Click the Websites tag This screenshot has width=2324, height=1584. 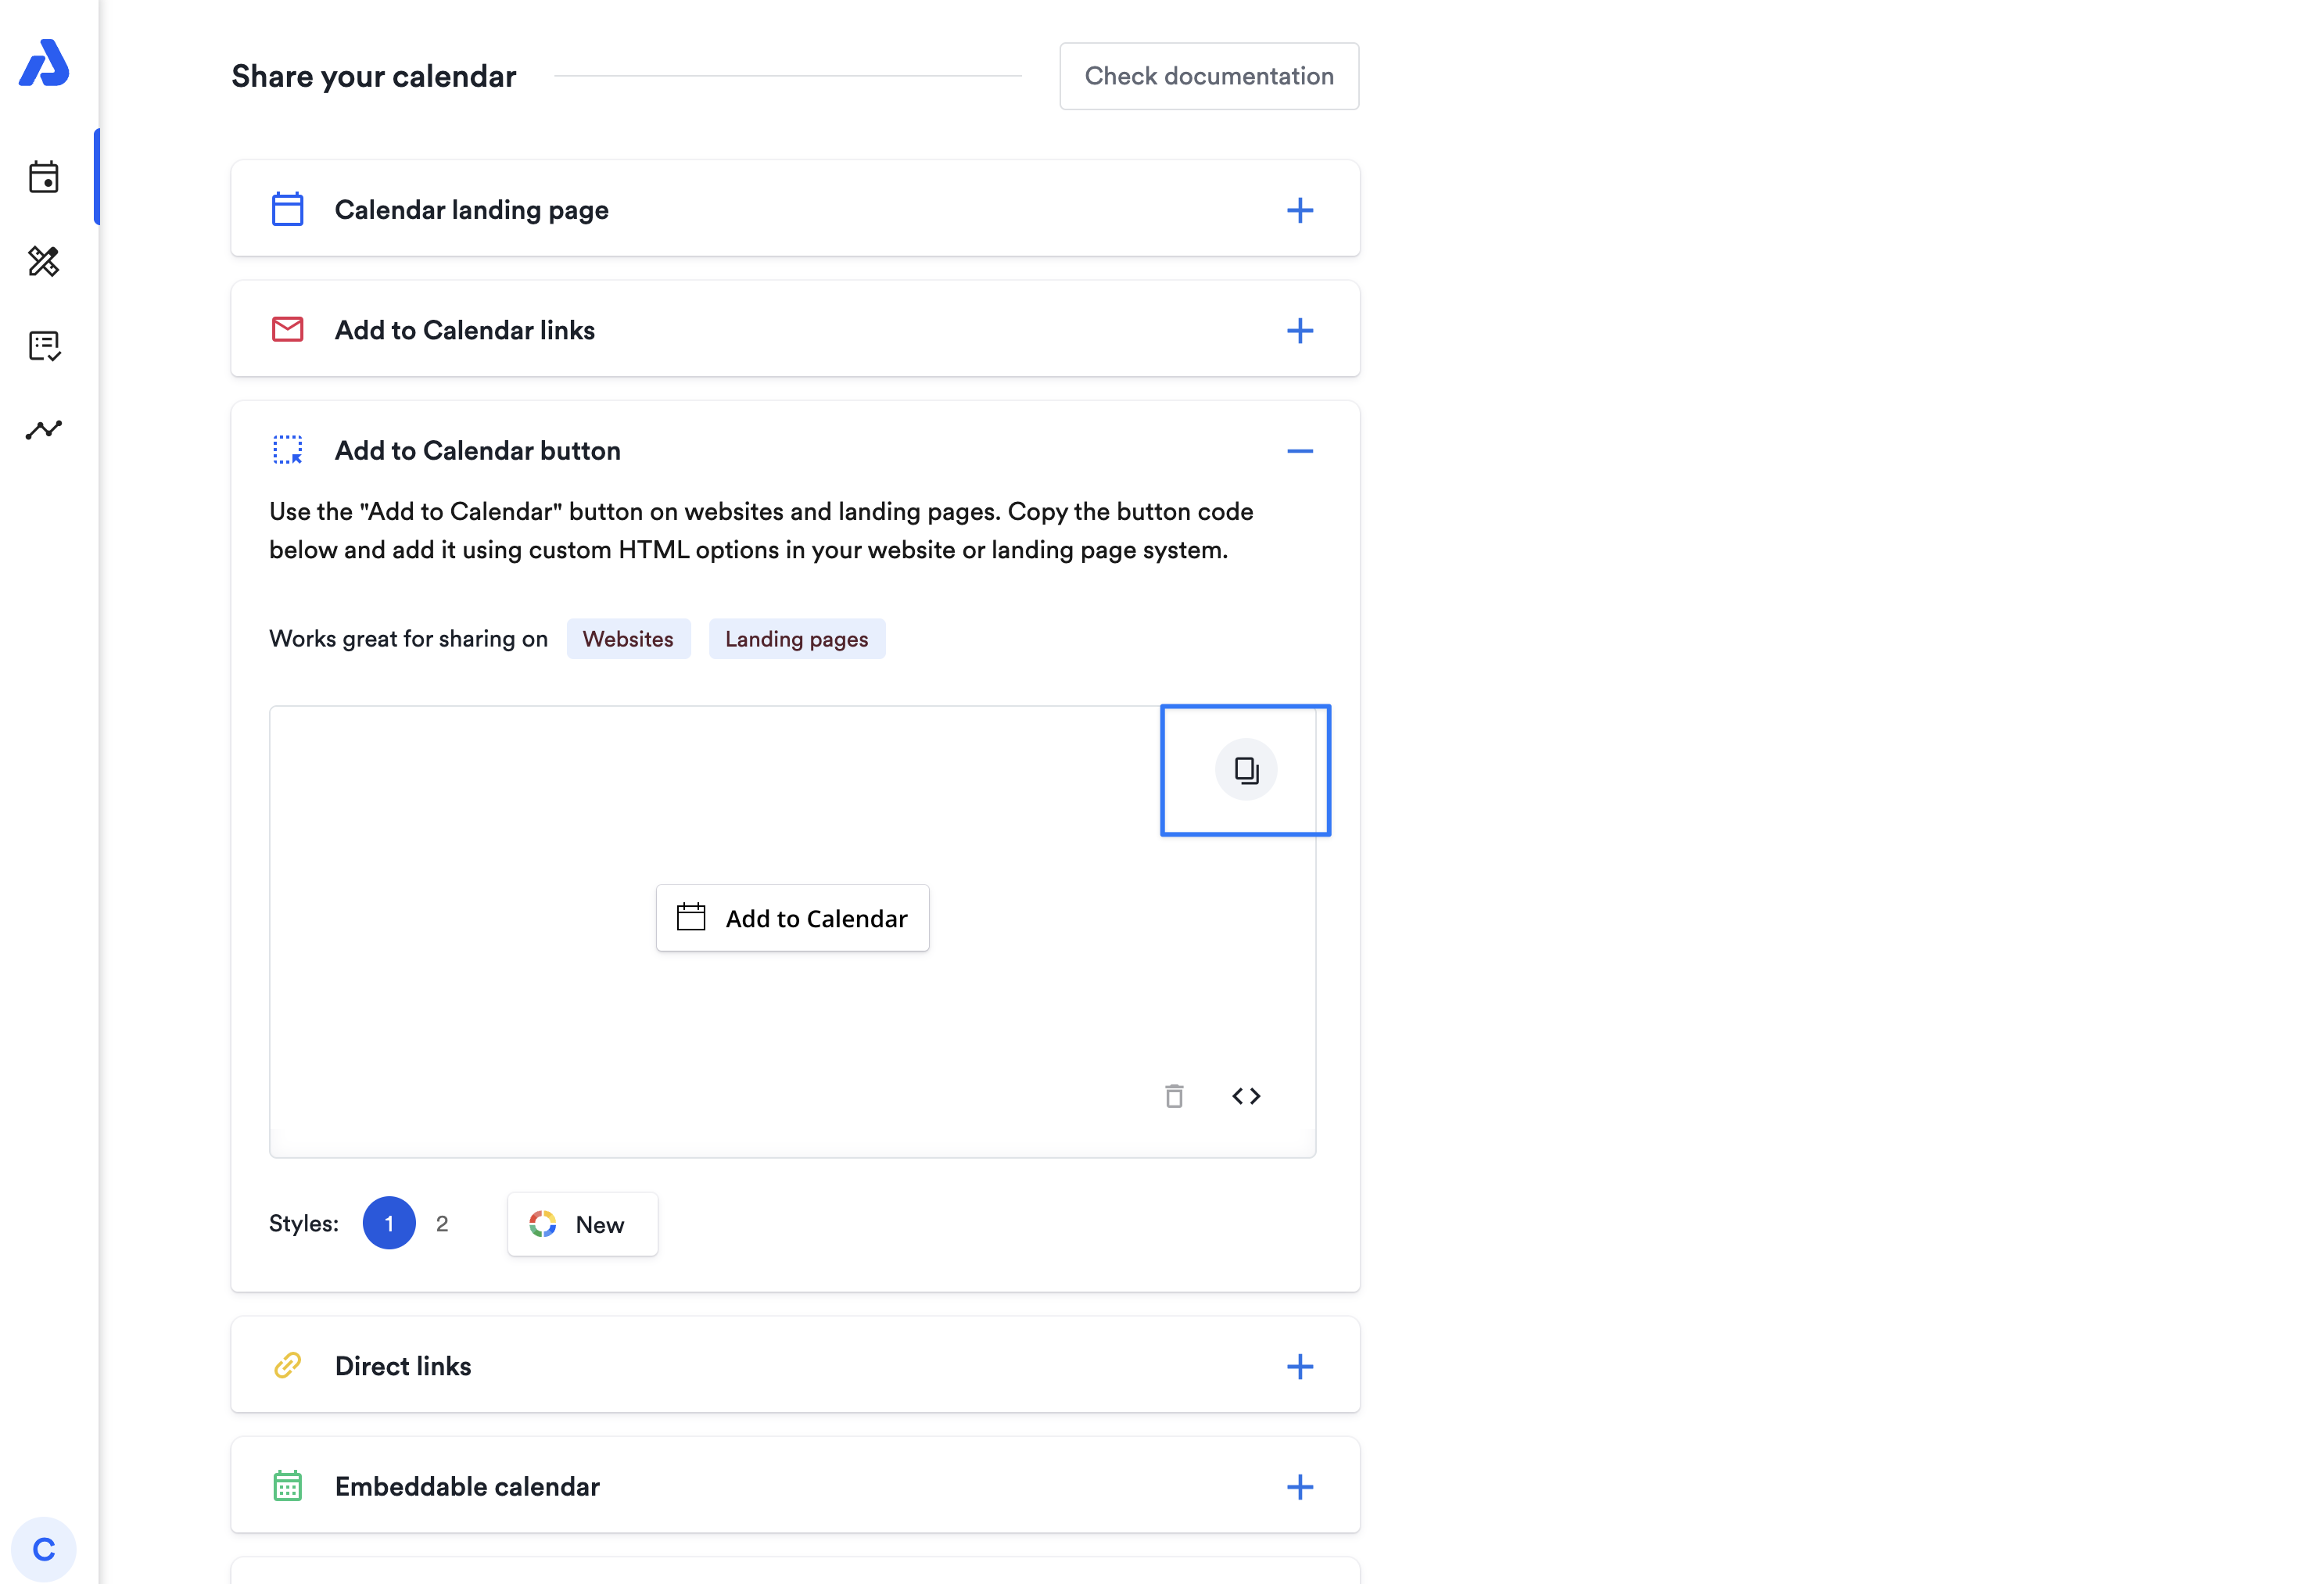(628, 639)
